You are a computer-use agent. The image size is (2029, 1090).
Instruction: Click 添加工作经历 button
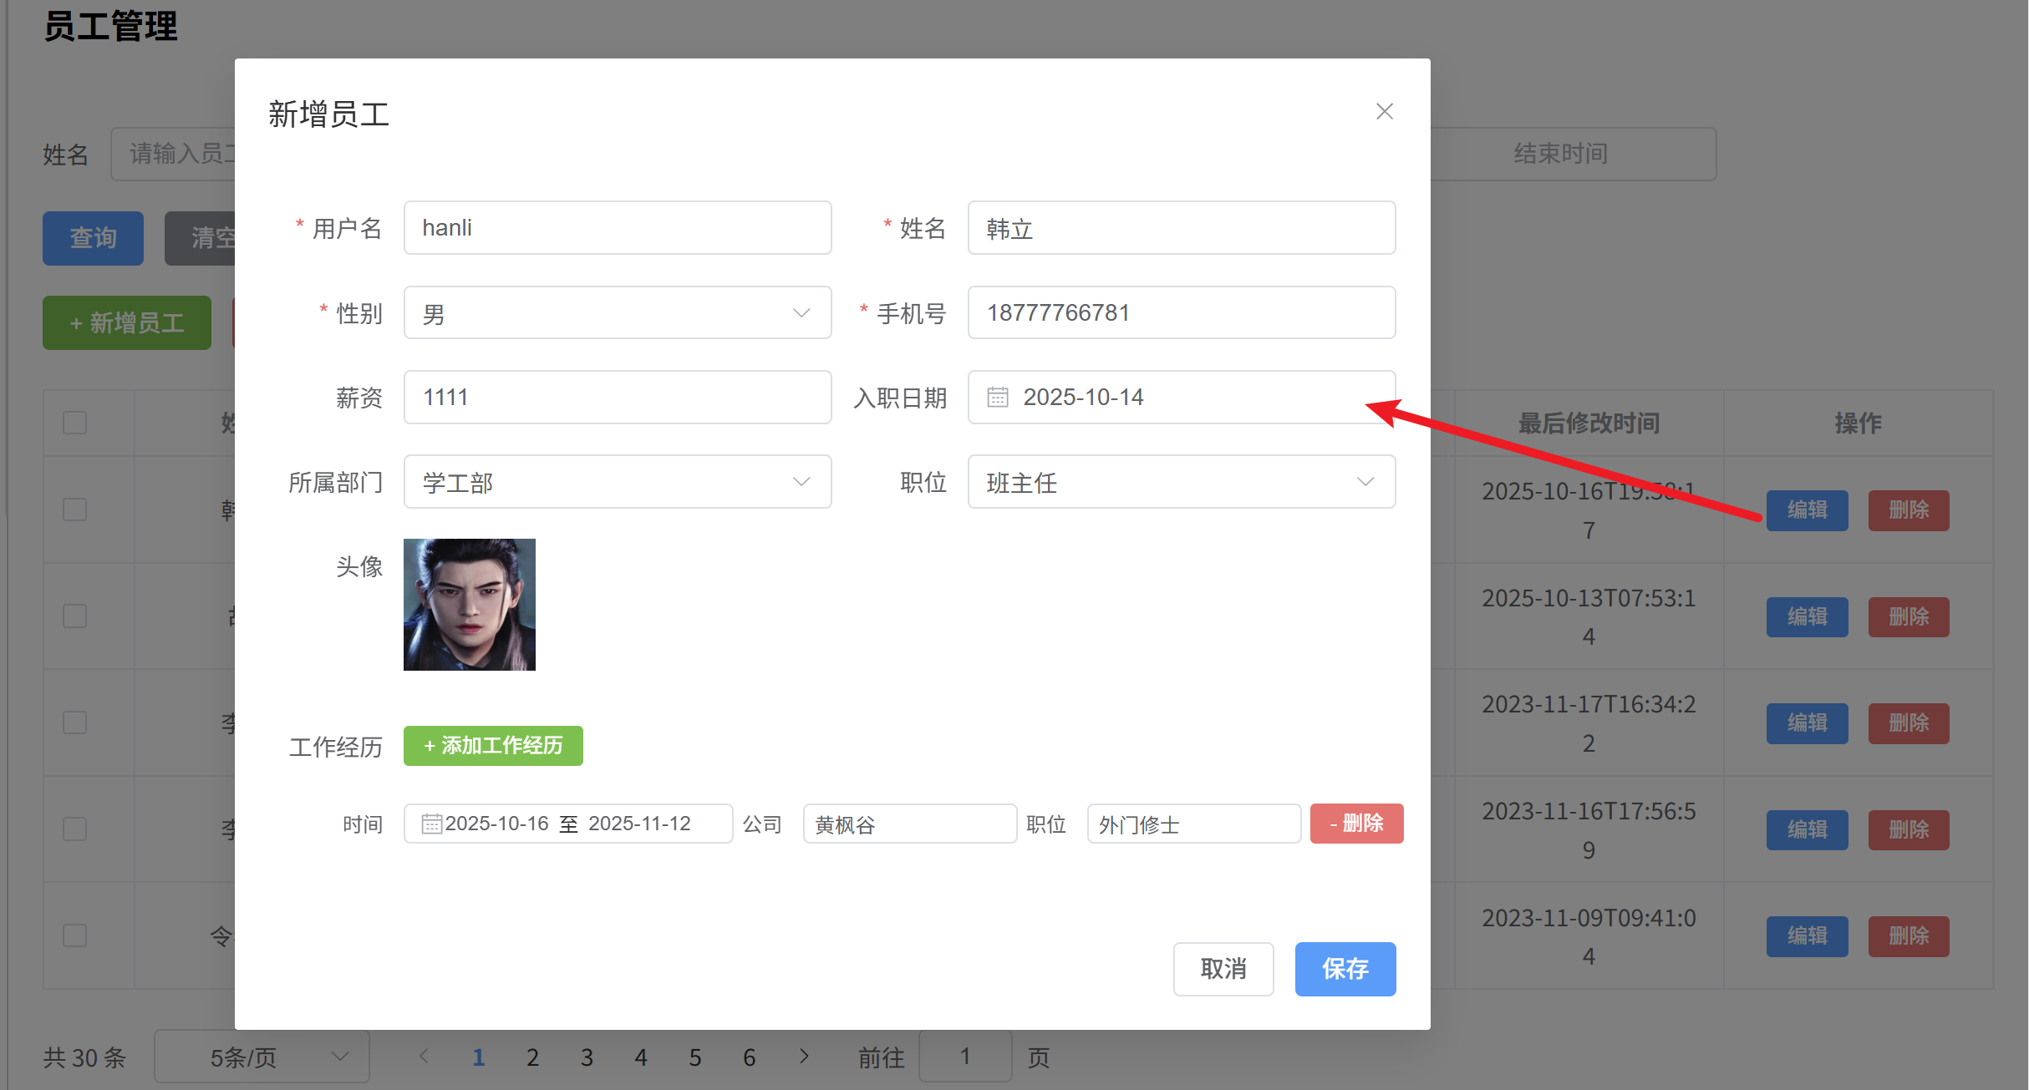pos(493,745)
